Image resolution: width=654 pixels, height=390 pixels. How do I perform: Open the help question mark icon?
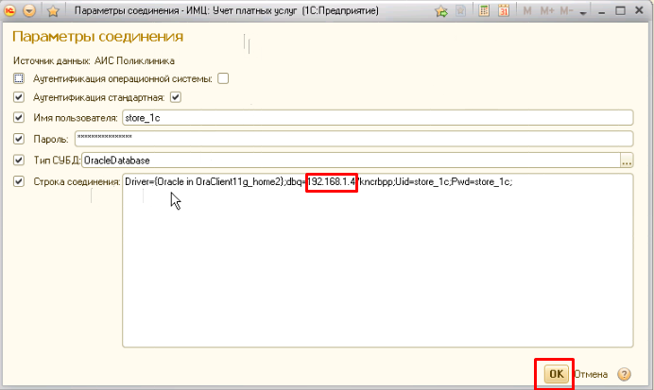(x=623, y=374)
